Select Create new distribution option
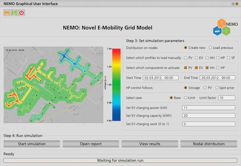The width and height of the screenshot is (241, 166). tap(186, 48)
